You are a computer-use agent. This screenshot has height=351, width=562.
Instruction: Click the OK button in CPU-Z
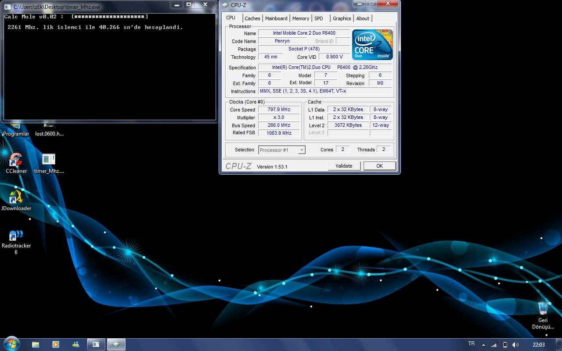pos(379,166)
